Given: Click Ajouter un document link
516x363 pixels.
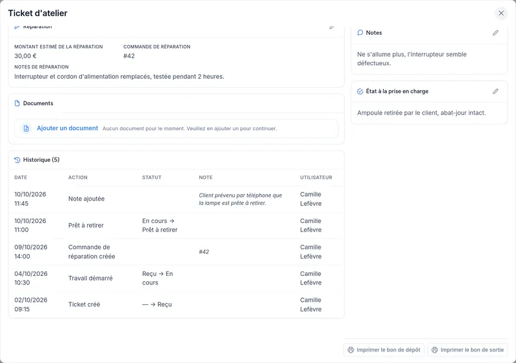Looking at the screenshot, I should pyautogui.click(x=67, y=128).
